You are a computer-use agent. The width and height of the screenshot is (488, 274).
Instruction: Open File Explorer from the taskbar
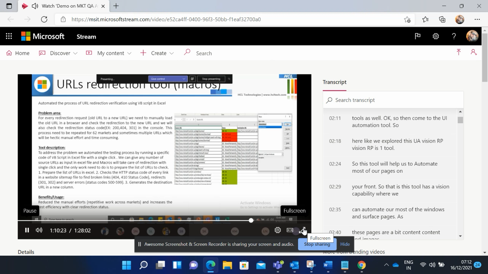pyautogui.click(x=227, y=265)
